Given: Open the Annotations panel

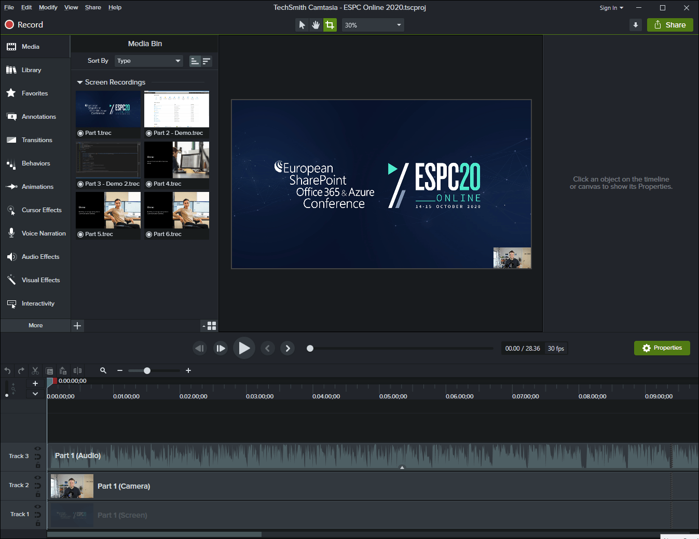Looking at the screenshot, I should [x=35, y=117].
